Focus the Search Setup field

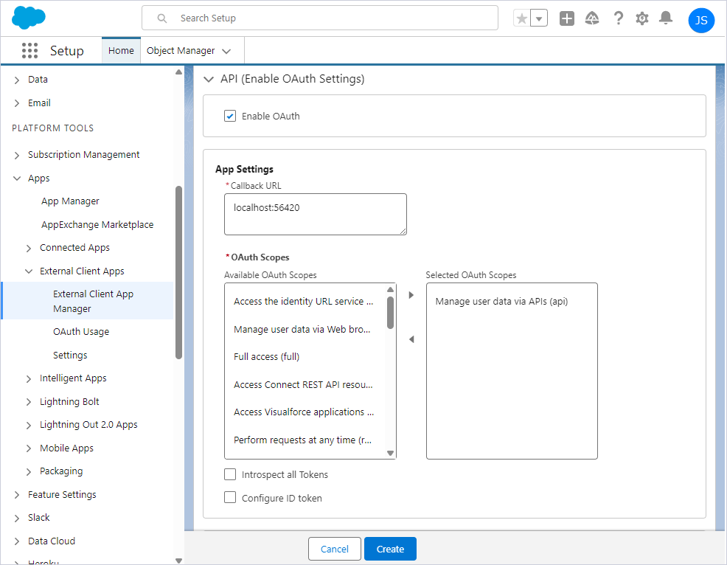pyautogui.click(x=320, y=18)
